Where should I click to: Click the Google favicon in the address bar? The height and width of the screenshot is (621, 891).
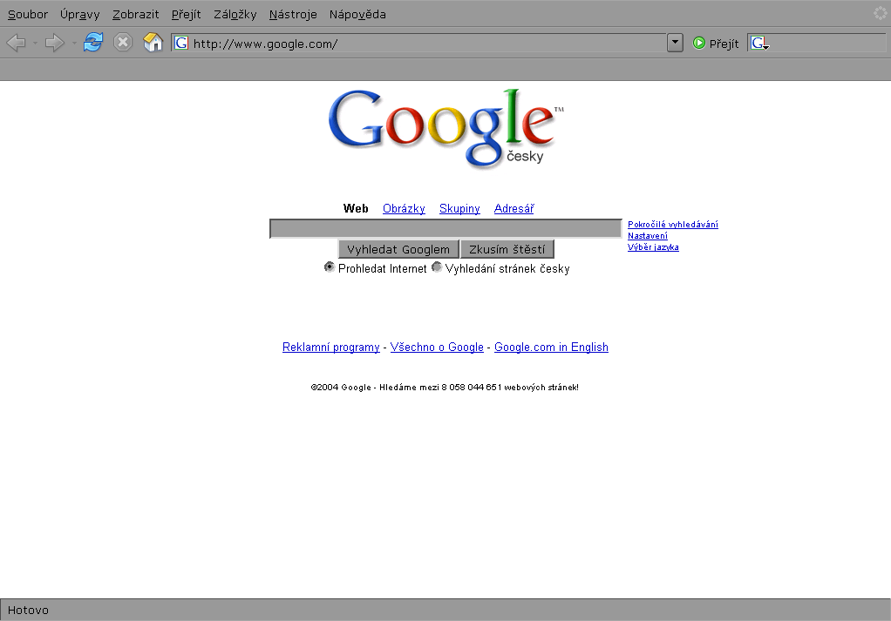point(181,44)
